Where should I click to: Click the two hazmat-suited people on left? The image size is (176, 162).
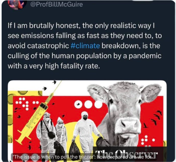(52, 133)
